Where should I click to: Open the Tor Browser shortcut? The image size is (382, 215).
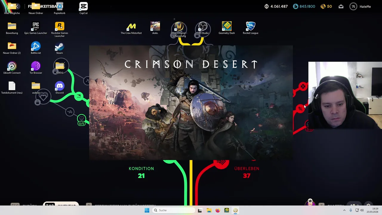[36, 68]
